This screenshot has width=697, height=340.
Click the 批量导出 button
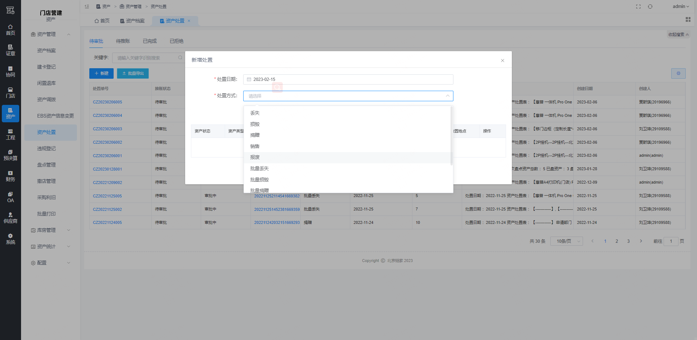point(133,73)
